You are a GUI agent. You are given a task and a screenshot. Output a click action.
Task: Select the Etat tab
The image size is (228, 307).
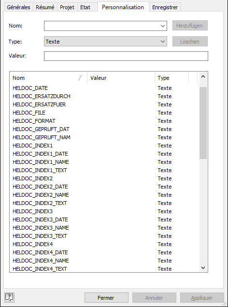pyautogui.click(x=85, y=7)
